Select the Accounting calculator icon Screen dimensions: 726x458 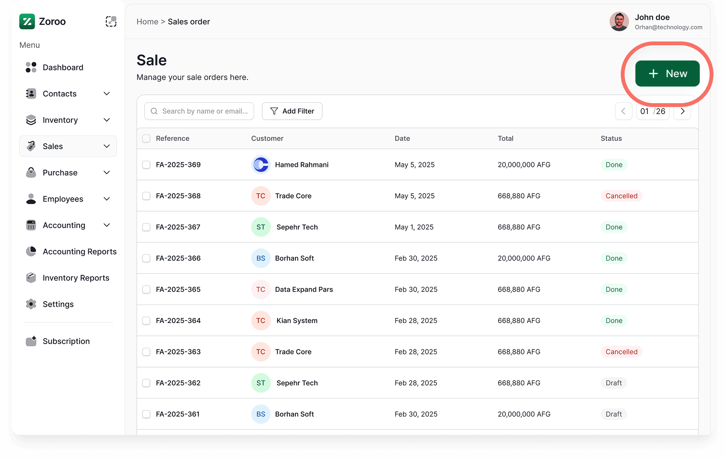(30, 225)
